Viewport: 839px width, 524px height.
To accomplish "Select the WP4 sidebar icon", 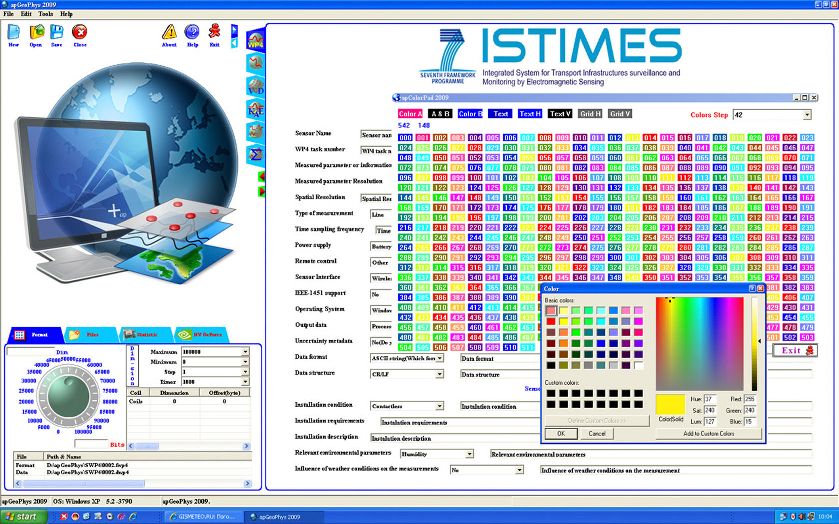I will (256, 40).
